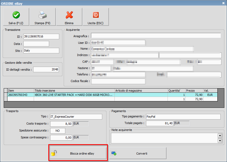Click Prezzo column header

tap(194, 91)
